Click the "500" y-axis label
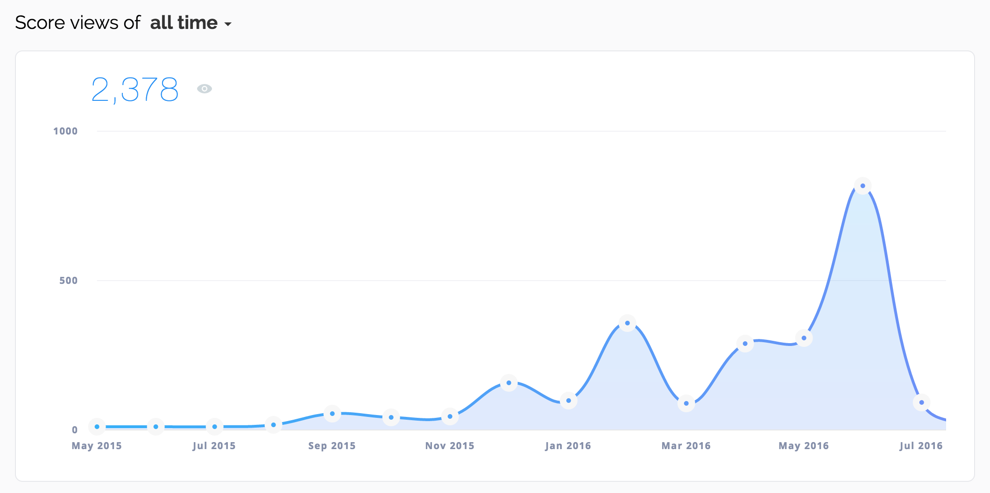The width and height of the screenshot is (990, 493). pos(68,281)
